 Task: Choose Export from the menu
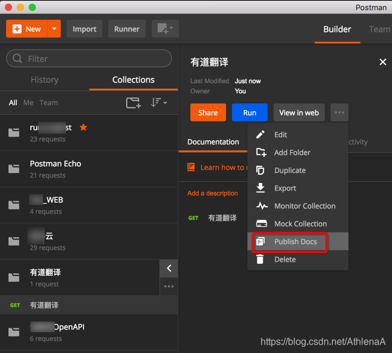click(298, 188)
